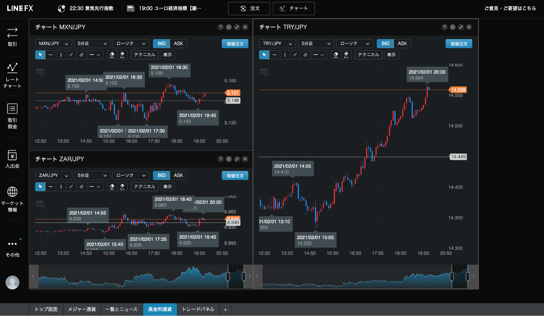Viewport: 544px width, 316px height.
Task: Select ASK in the MXN/JPY chart
Action: [x=179, y=44]
